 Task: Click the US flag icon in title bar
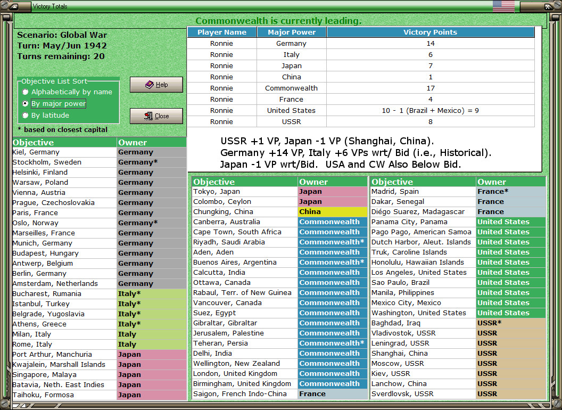click(x=503, y=6)
